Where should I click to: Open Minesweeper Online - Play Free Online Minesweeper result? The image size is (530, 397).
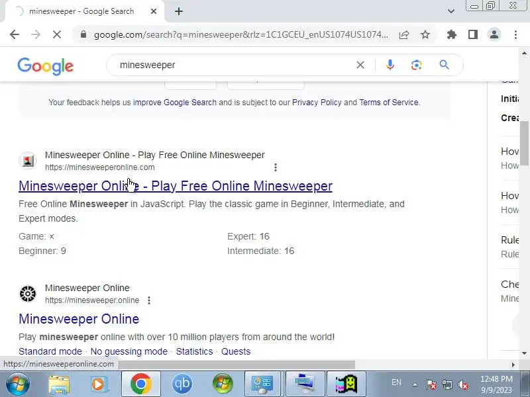click(x=176, y=186)
